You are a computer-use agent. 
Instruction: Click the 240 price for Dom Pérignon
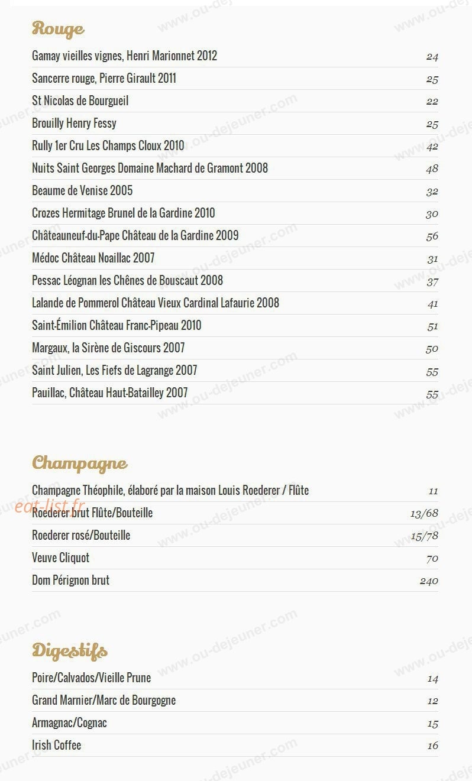point(429,581)
